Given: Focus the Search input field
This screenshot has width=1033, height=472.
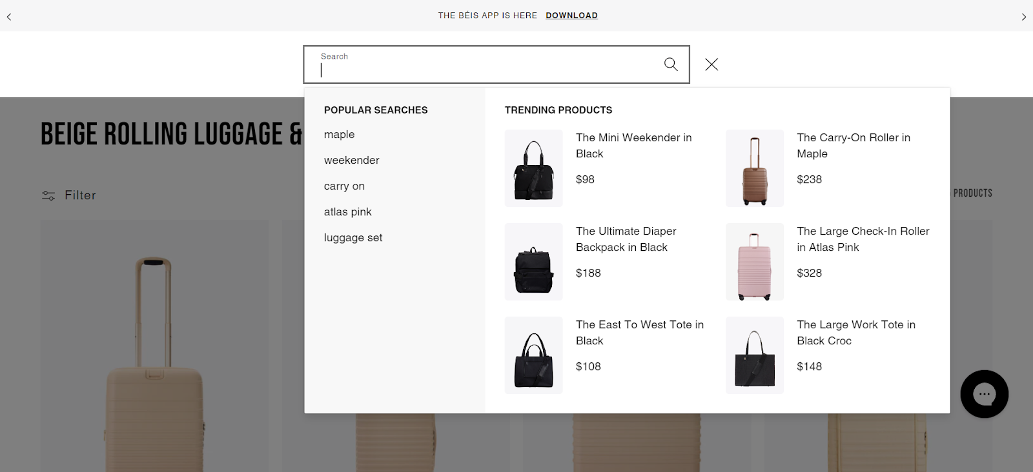Looking at the screenshot, I should coord(496,64).
